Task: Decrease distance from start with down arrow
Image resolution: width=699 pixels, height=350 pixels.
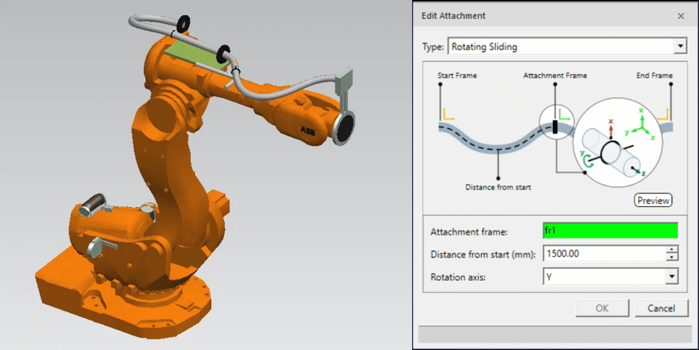Action: click(672, 258)
